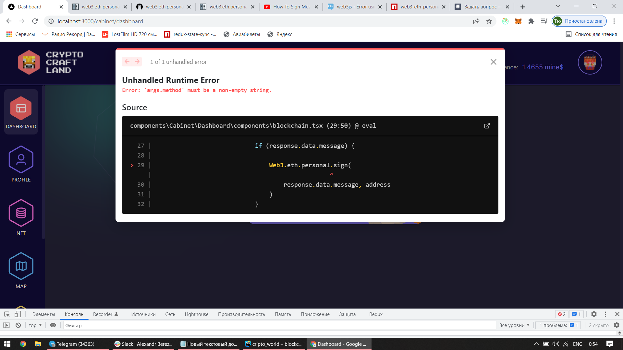The image size is (623, 350).
Task: Toggle DevTools inspect element picker
Action: tap(7, 314)
